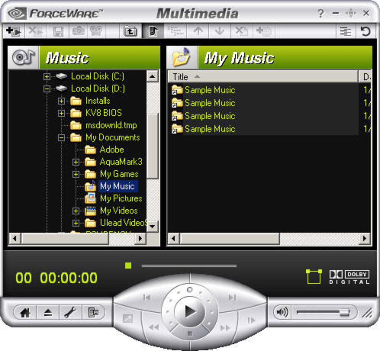The height and width of the screenshot is (351, 380).
Task: Expand the Installs folder
Action: [61, 101]
